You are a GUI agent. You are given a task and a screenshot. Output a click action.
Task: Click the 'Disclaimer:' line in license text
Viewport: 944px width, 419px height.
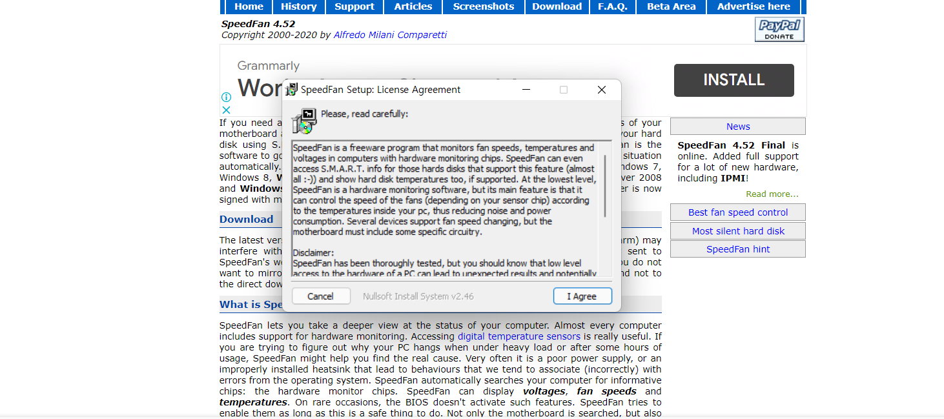pyautogui.click(x=313, y=253)
